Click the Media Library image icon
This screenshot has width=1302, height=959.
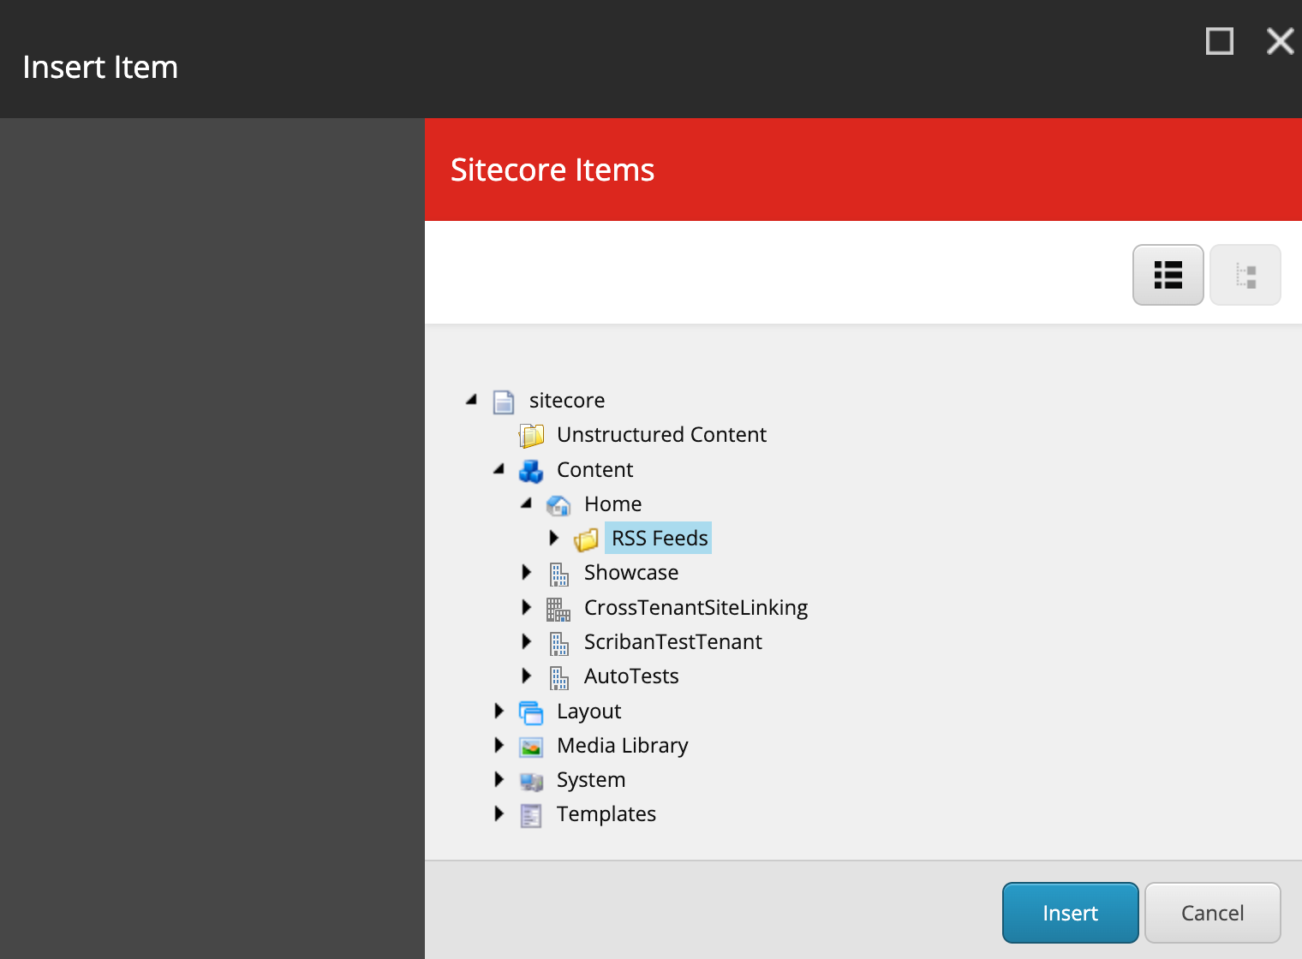click(x=531, y=745)
